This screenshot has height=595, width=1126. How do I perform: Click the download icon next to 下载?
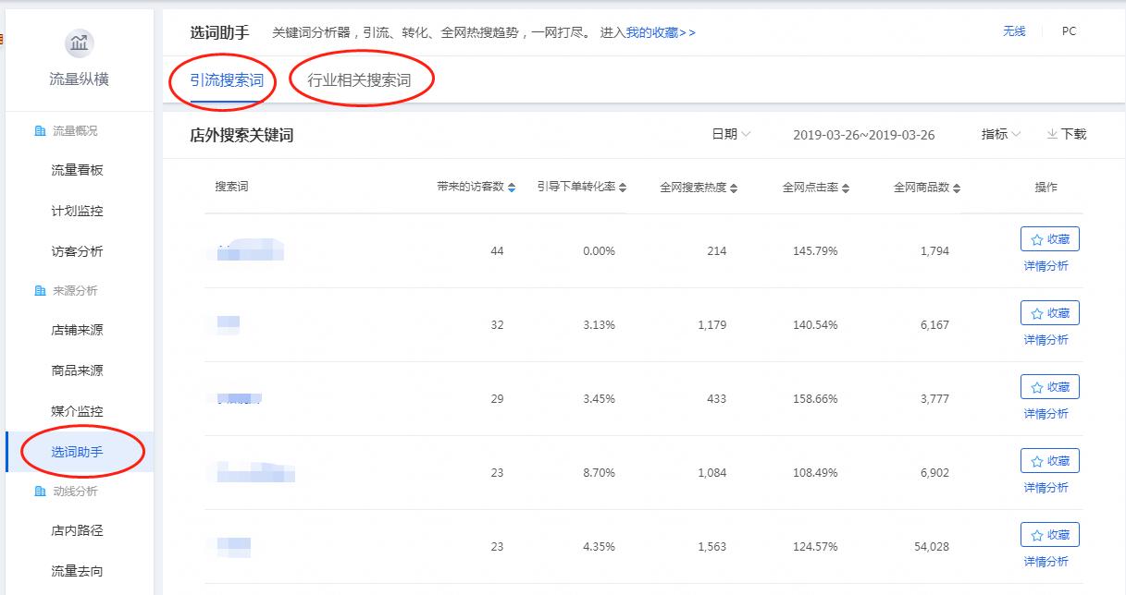[1052, 134]
